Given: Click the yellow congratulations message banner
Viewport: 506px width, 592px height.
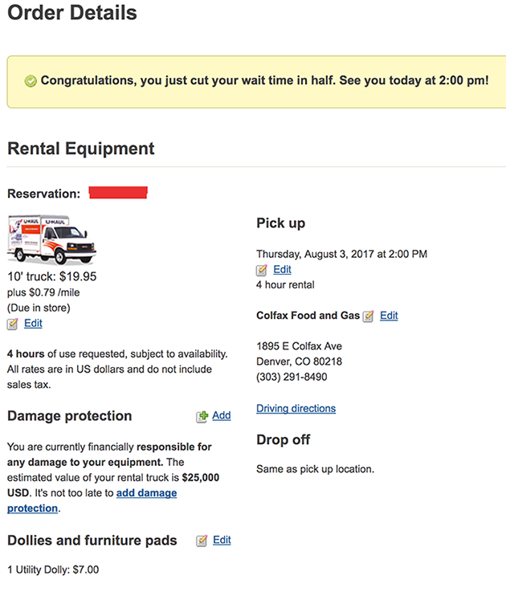Looking at the screenshot, I should [x=256, y=82].
